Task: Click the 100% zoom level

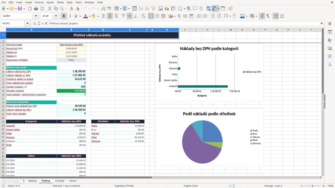Action: [330, 186]
